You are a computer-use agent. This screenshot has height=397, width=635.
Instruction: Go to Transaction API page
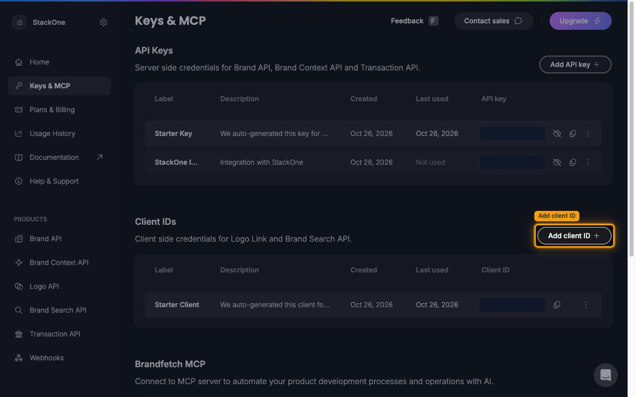pos(60,334)
